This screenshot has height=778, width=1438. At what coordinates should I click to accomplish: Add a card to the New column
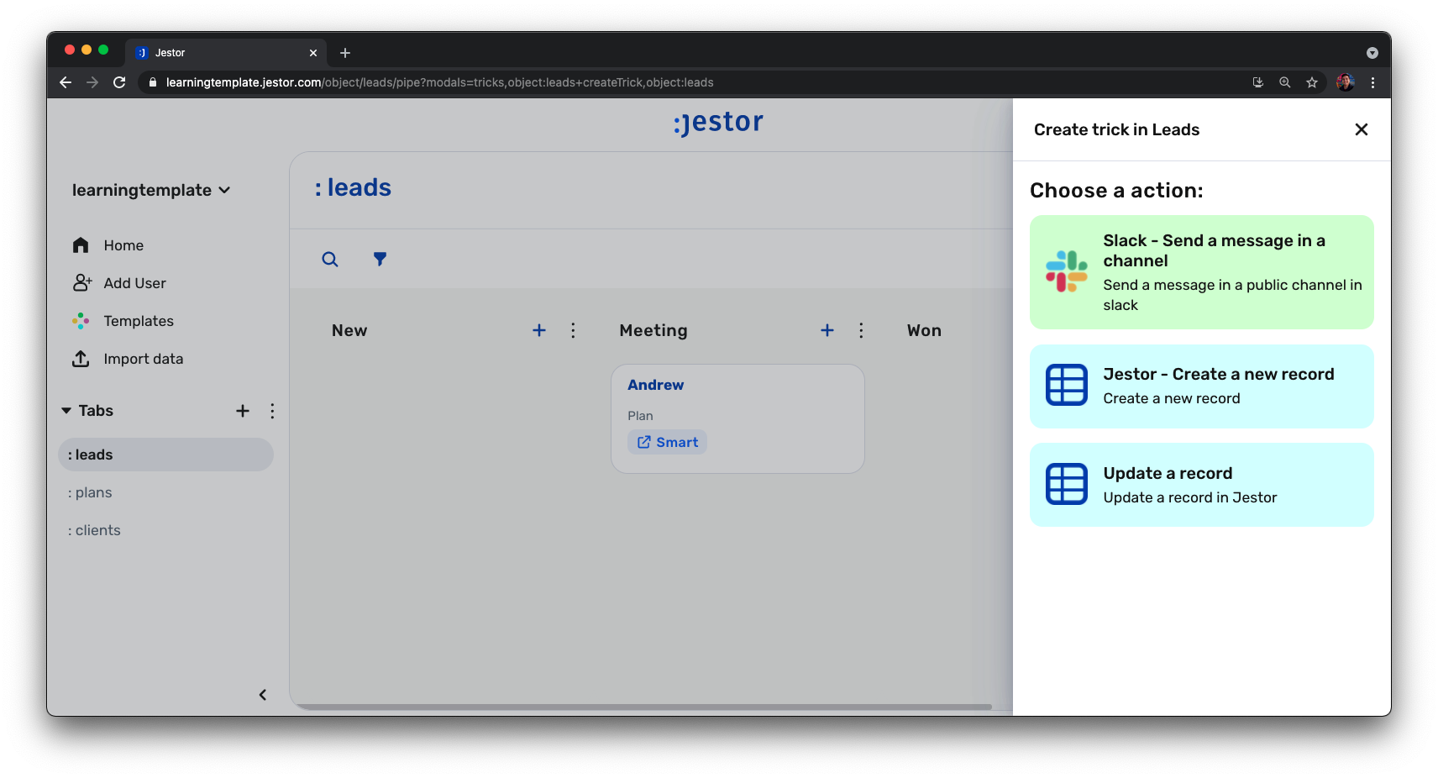pyautogui.click(x=539, y=330)
